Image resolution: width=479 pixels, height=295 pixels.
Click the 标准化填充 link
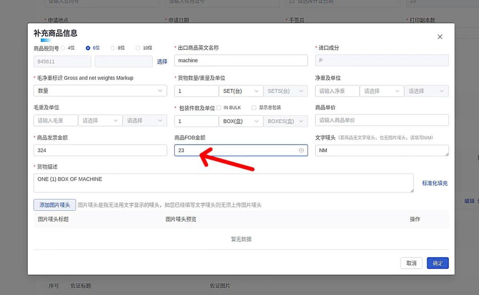435,183
